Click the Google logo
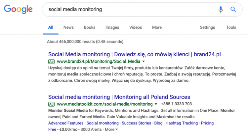248x134 pixels. [x=18, y=10]
